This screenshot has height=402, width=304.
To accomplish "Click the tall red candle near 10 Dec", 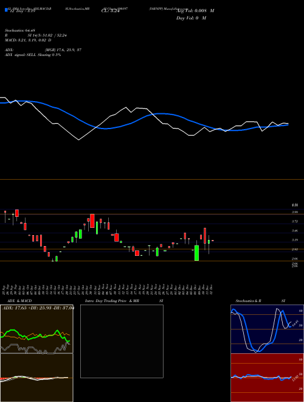I will coord(205,236).
